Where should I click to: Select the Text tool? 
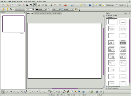tap(21, 92)
